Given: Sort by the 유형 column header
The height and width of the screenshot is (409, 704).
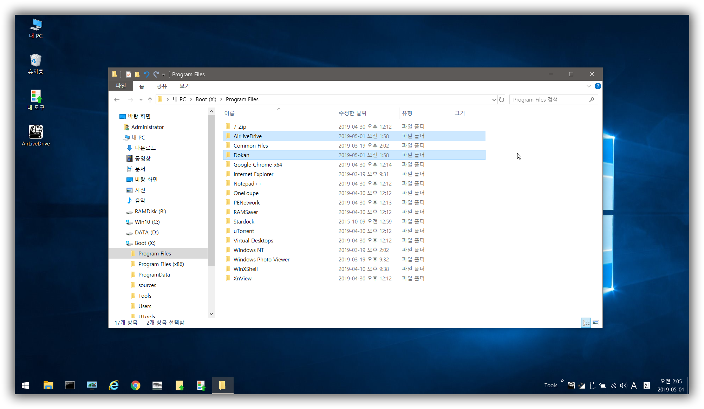Looking at the screenshot, I should 407,113.
